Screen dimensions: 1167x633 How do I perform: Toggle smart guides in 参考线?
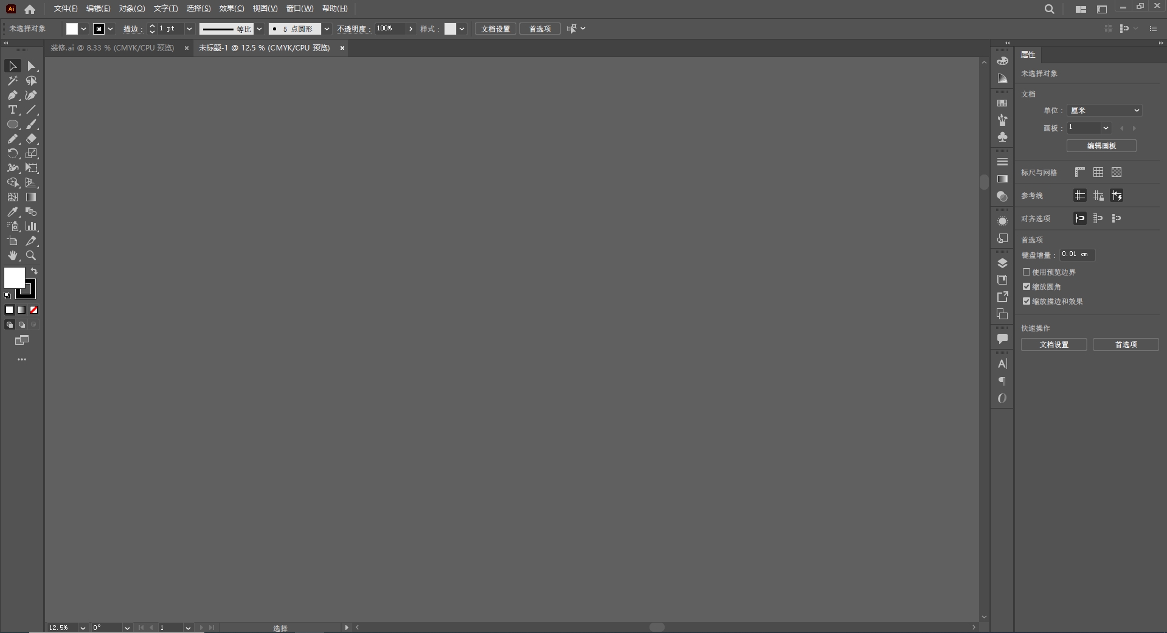1117,195
